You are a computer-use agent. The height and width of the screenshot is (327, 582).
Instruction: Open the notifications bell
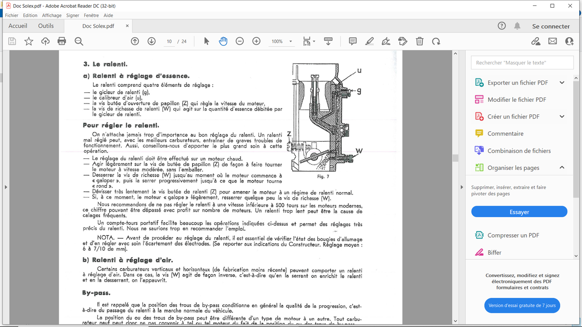pyautogui.click(x=517, y=26)
